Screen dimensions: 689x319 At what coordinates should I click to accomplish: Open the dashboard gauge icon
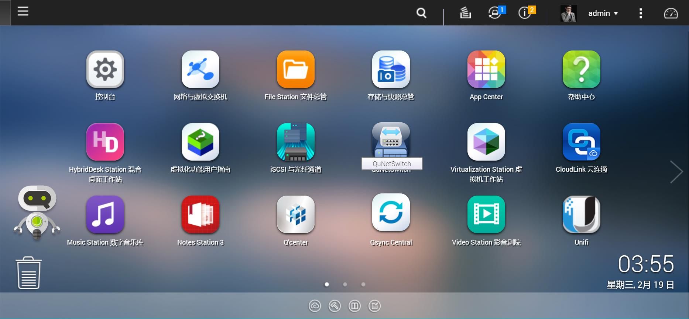pyautogui.click(x=671, y=13)
